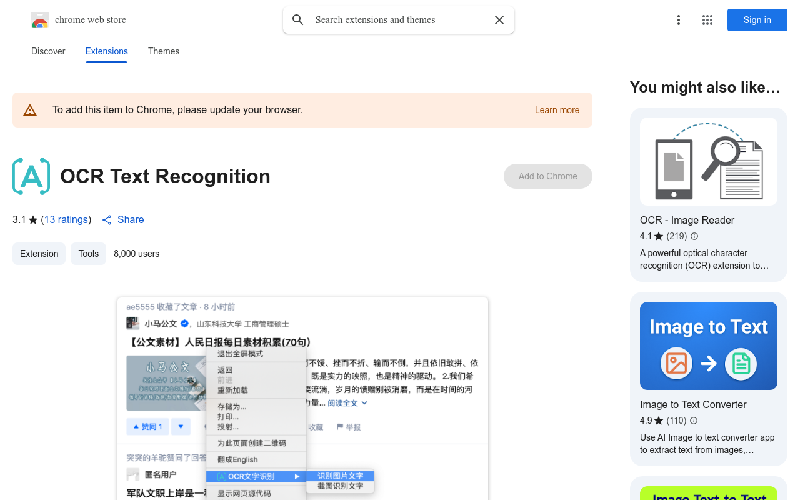Open the OCR - Image Reader title

pyautogui.click(x=687, y=220)
